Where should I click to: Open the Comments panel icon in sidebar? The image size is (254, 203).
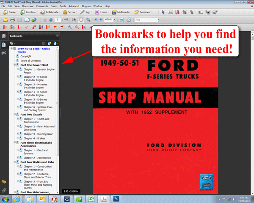[4, 182]
